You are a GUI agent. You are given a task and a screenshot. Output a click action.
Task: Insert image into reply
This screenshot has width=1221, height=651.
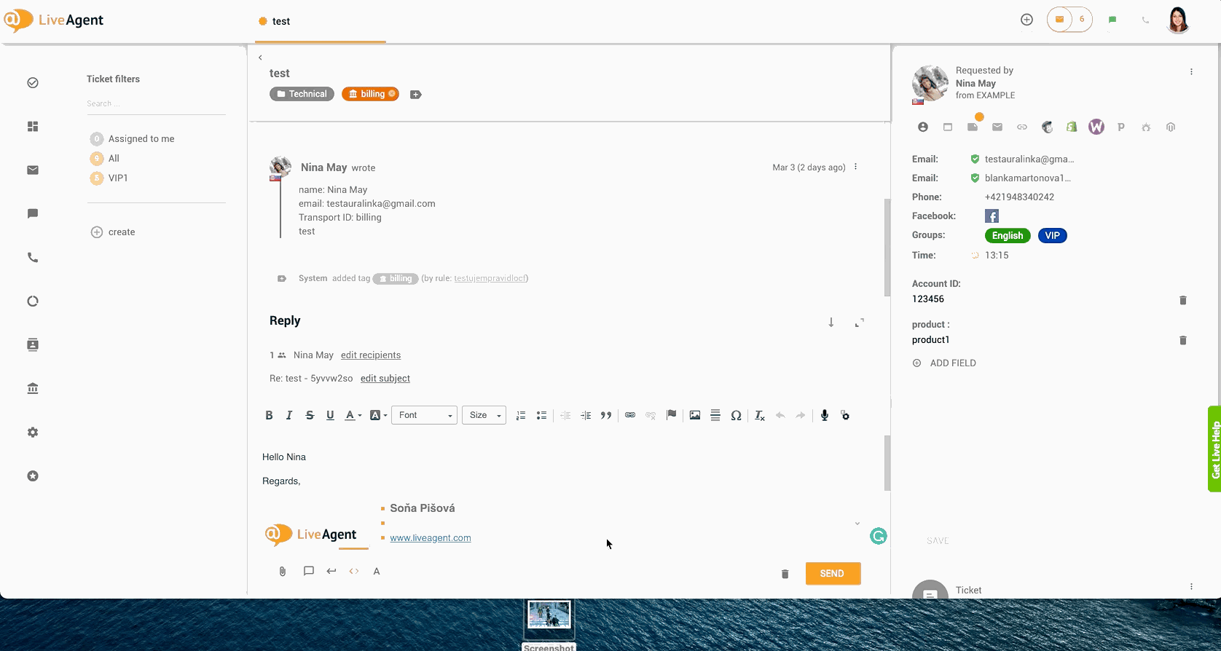click(x=695, y=415)
